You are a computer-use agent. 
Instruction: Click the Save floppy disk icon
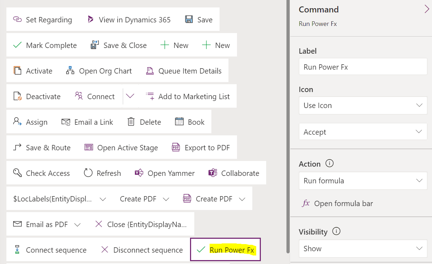click(x=189, y=20)
